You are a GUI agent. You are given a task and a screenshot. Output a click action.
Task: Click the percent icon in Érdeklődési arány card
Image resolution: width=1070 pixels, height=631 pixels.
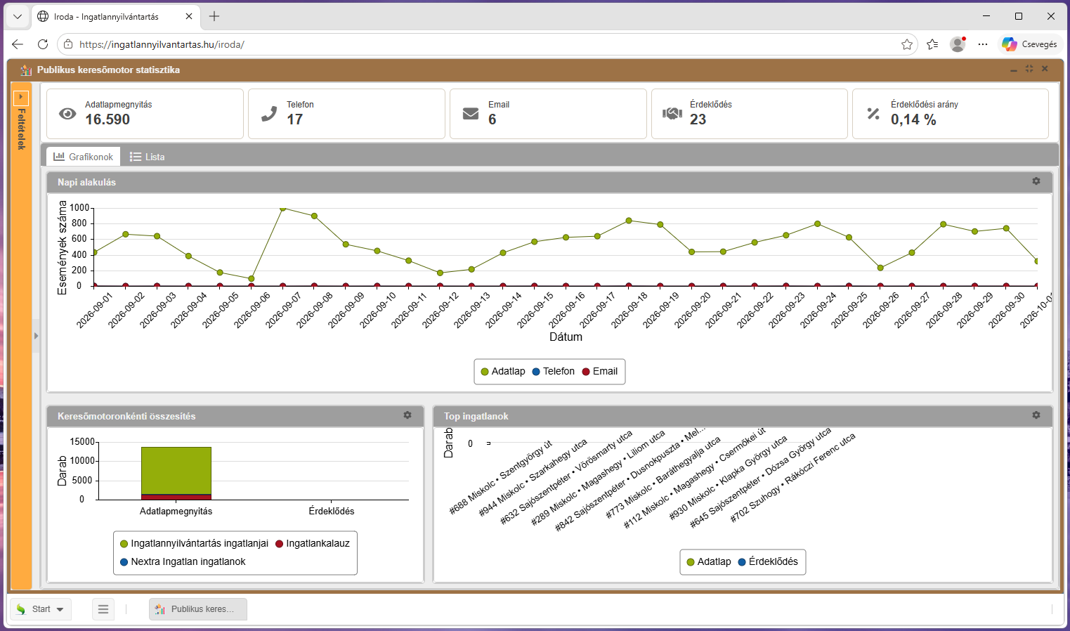[x=873, y=113]
